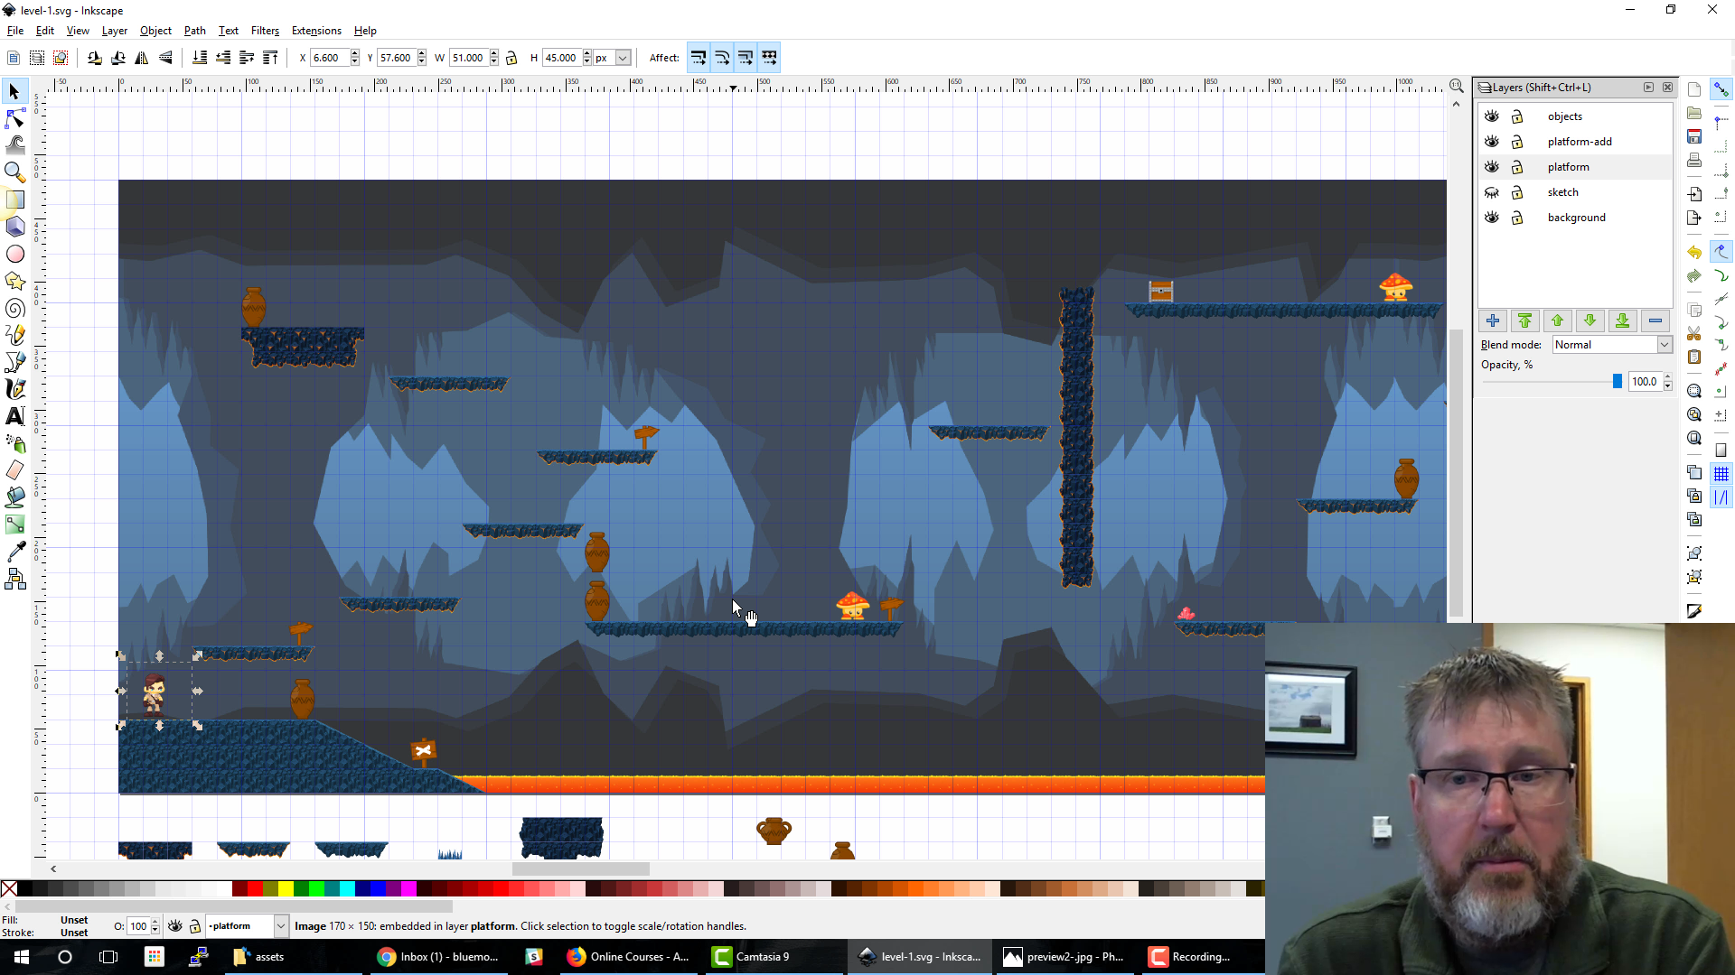Viewport: 1735px width, 975px height.
Task: Select the platform-add layer
Action: coord(1579,142)
